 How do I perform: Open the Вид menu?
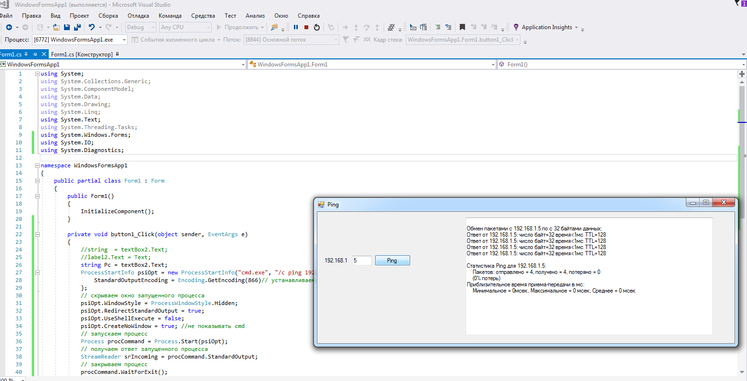(55, 16)
